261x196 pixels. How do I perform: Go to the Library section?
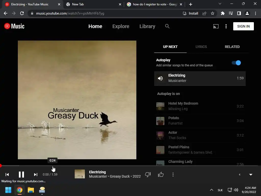pyautogui.click(x=147, y=26)
